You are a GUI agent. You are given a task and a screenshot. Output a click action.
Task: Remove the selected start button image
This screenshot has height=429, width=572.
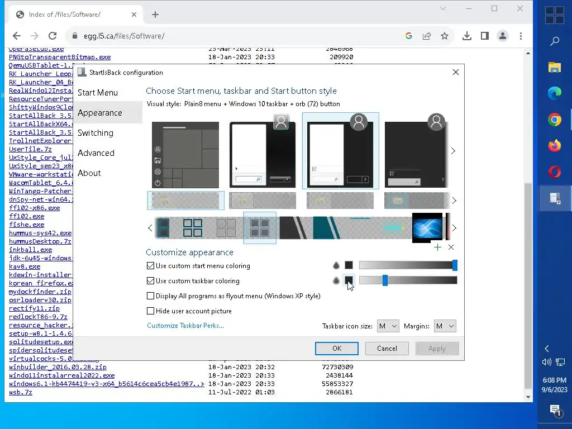tap(451, 247)
